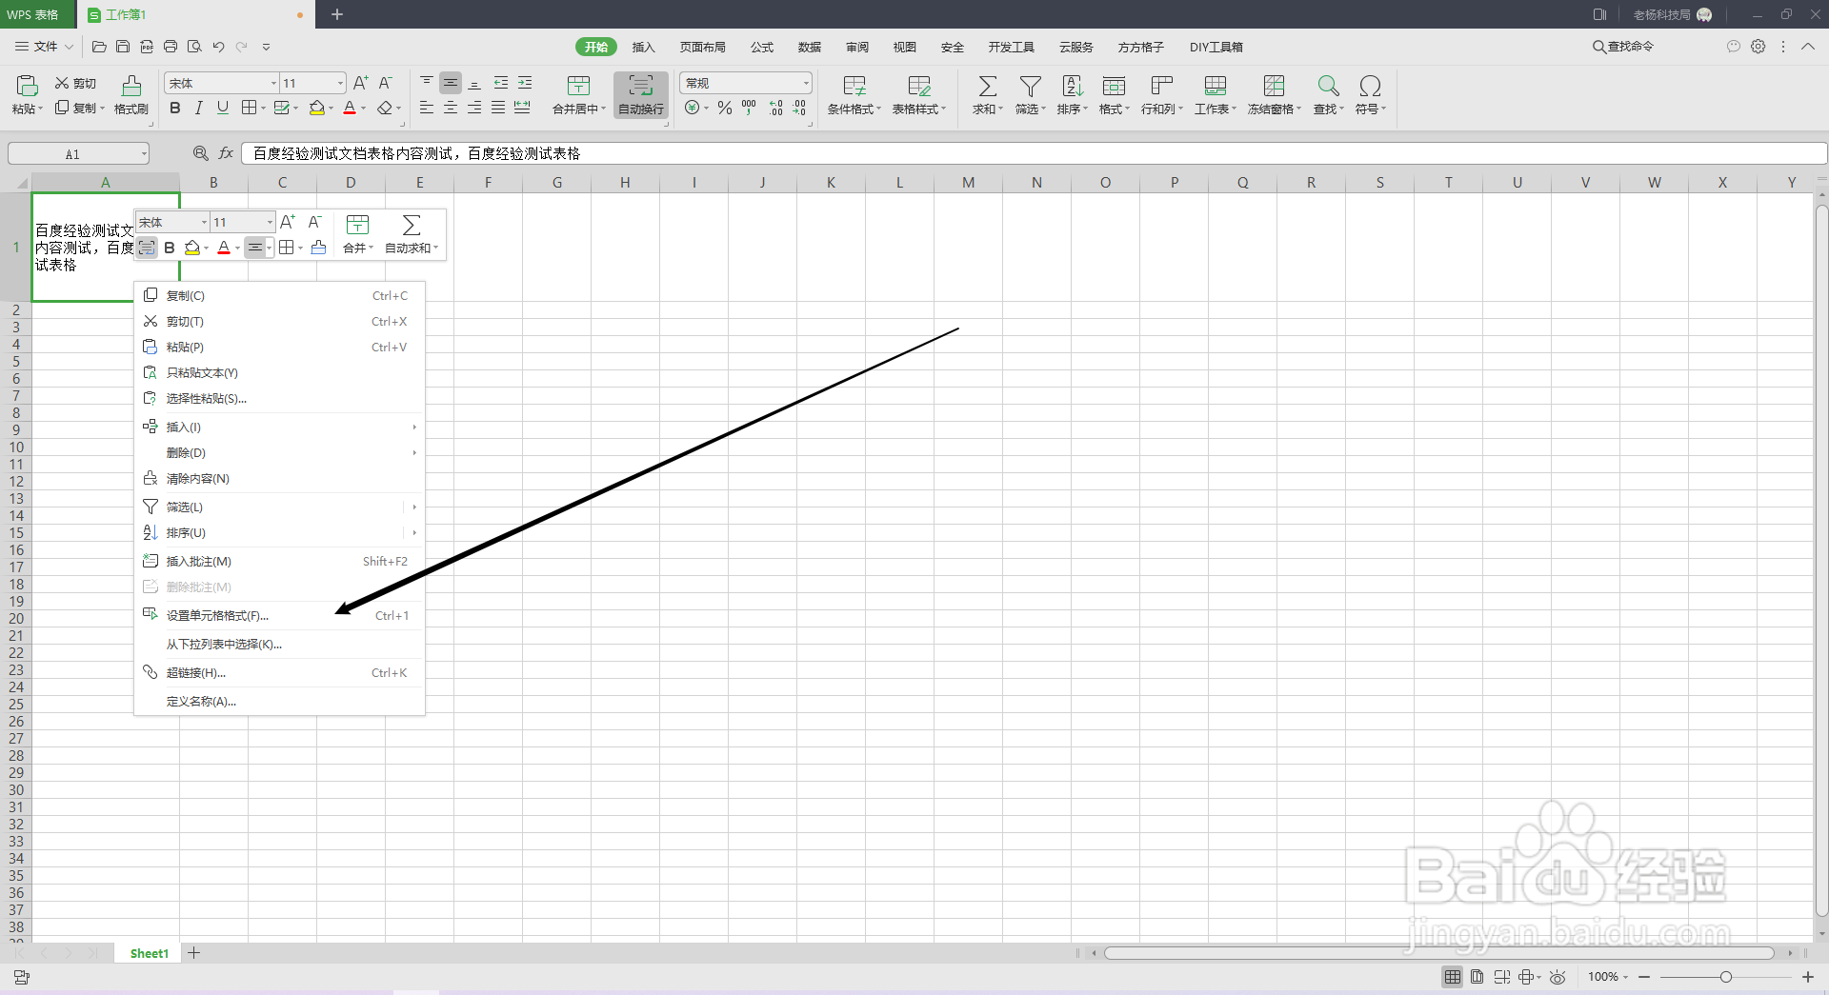Click the Open folder icon in quick toolbar

tap(99, 47)
